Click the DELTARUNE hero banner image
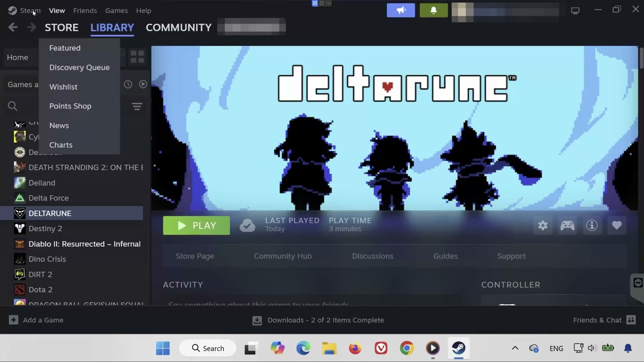644x362 pixels. 394,128
